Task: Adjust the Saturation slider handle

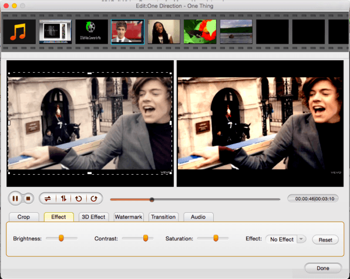Action: [x=216, y=238]
